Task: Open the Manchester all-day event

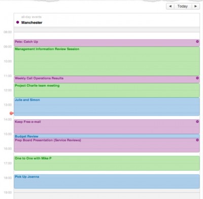Action: click(32, 23)
